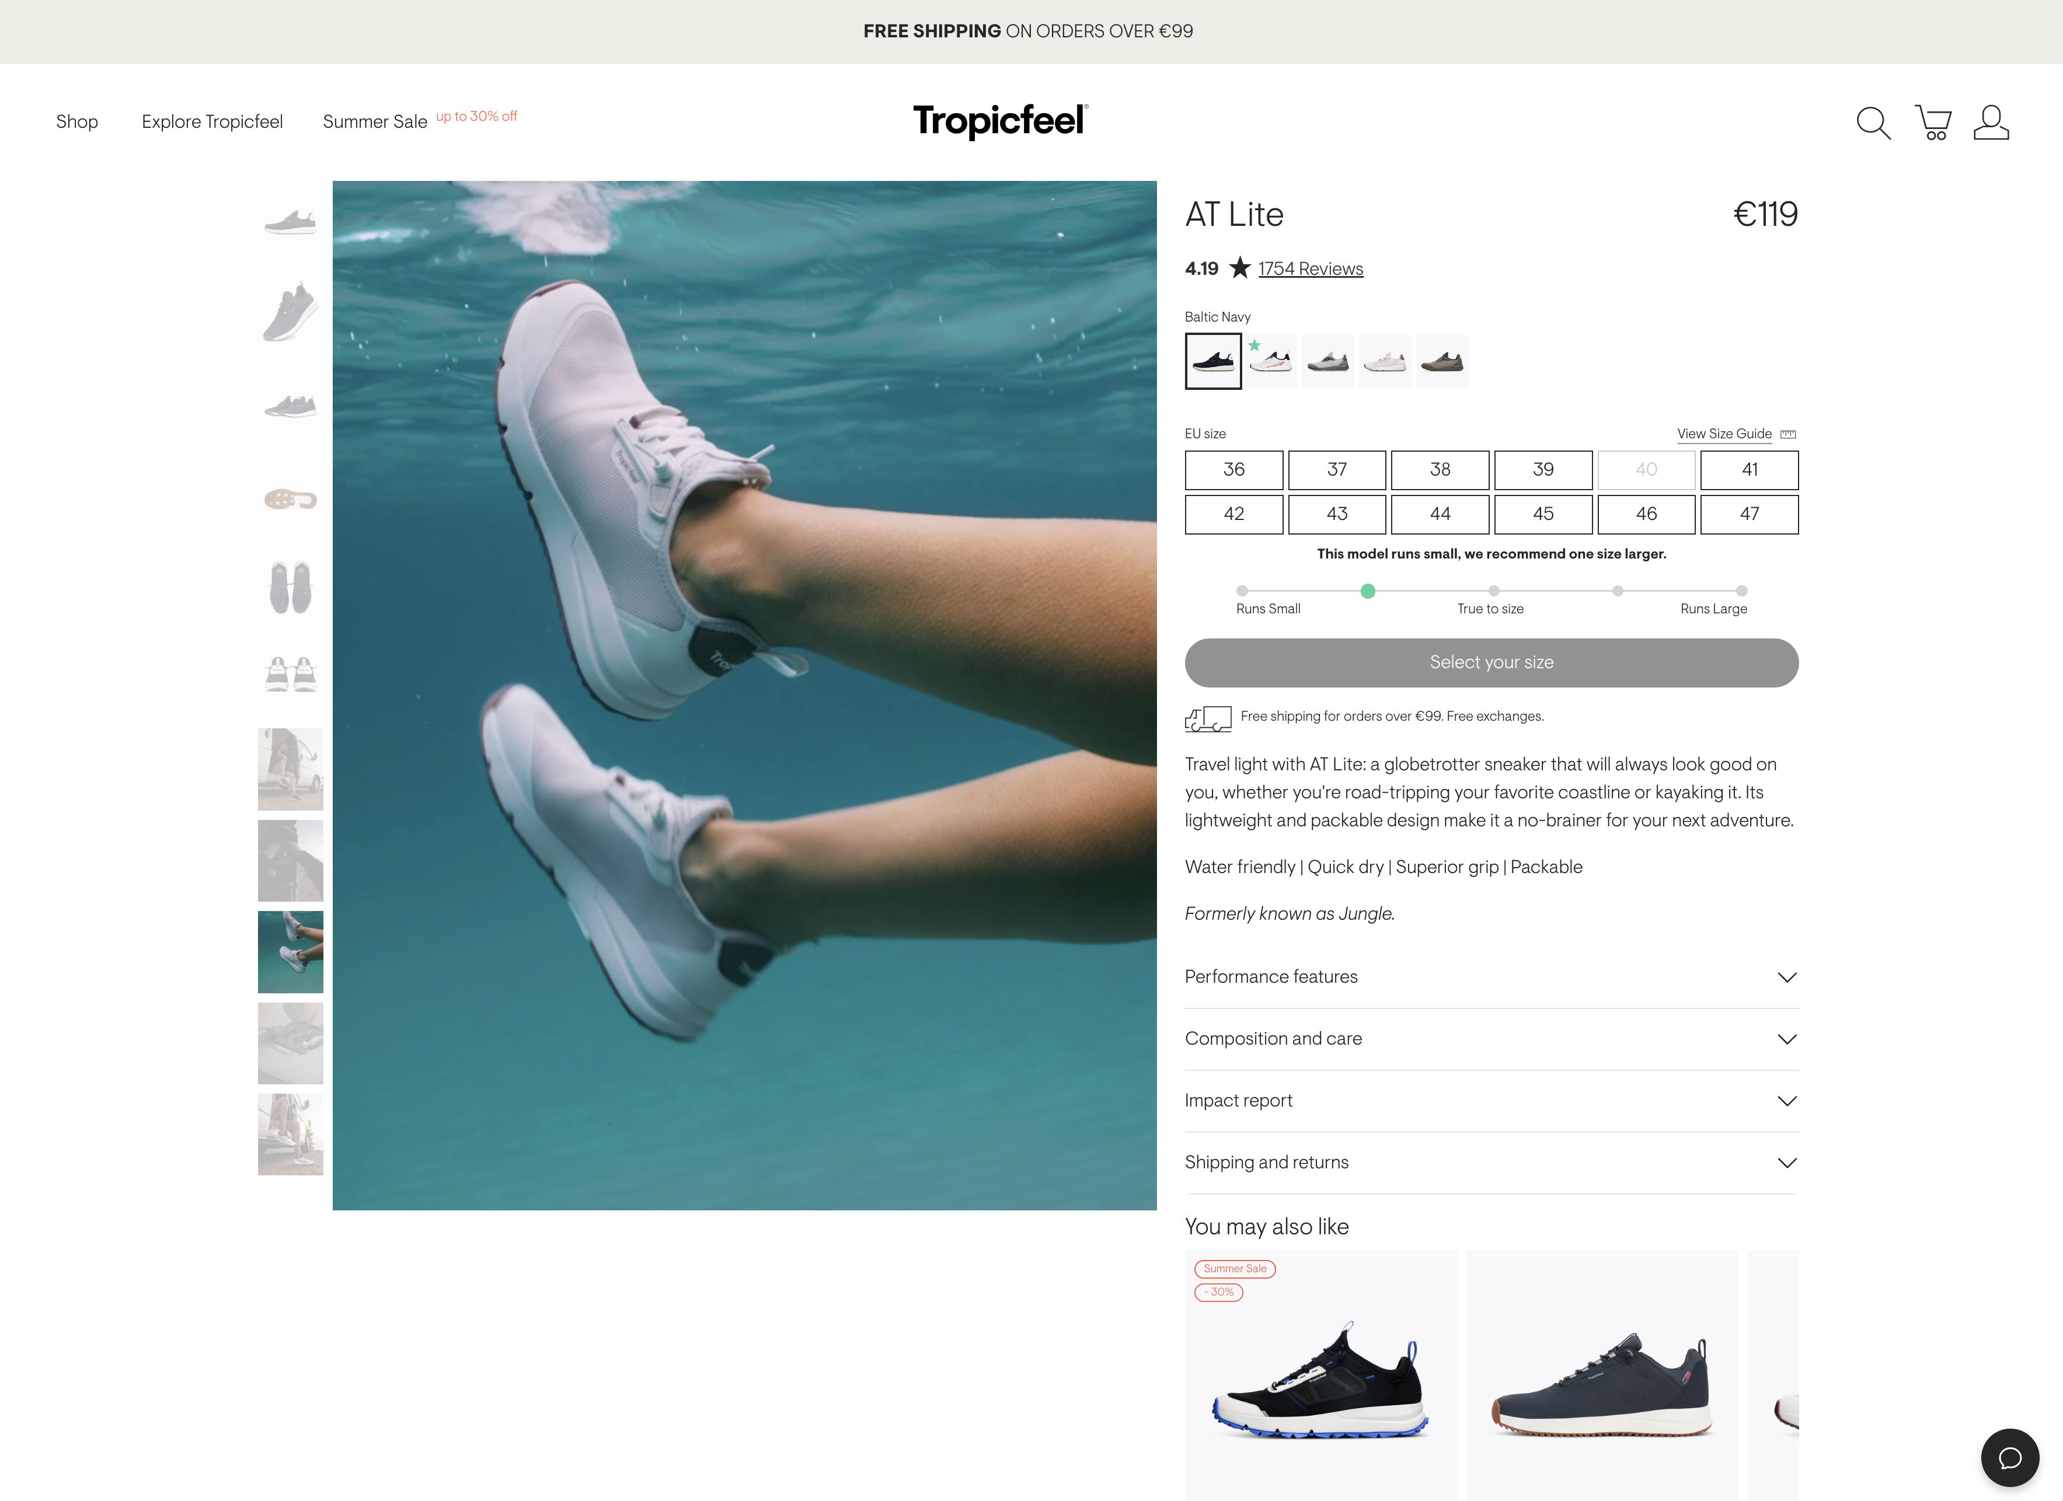Open the shopping cart icon

1933,123
